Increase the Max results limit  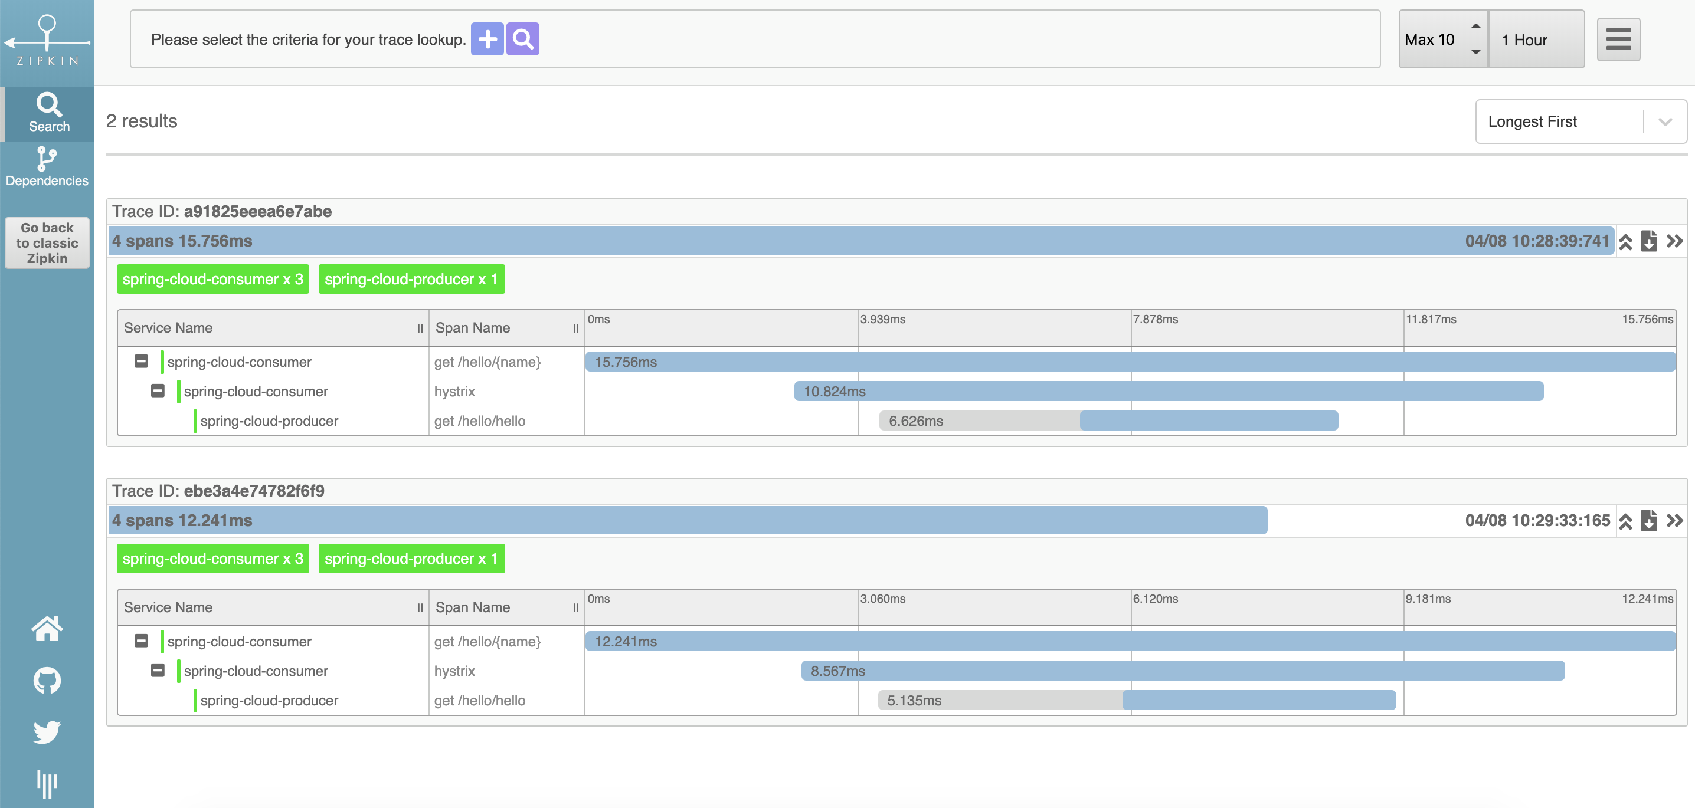1476,27
